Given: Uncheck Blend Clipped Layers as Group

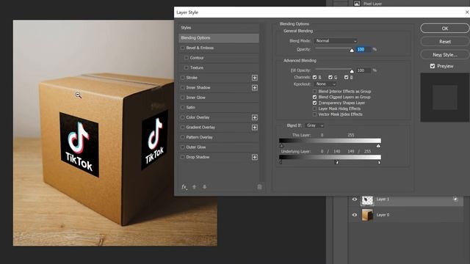Looking at the screenshot, I should (x=314, y=97).
